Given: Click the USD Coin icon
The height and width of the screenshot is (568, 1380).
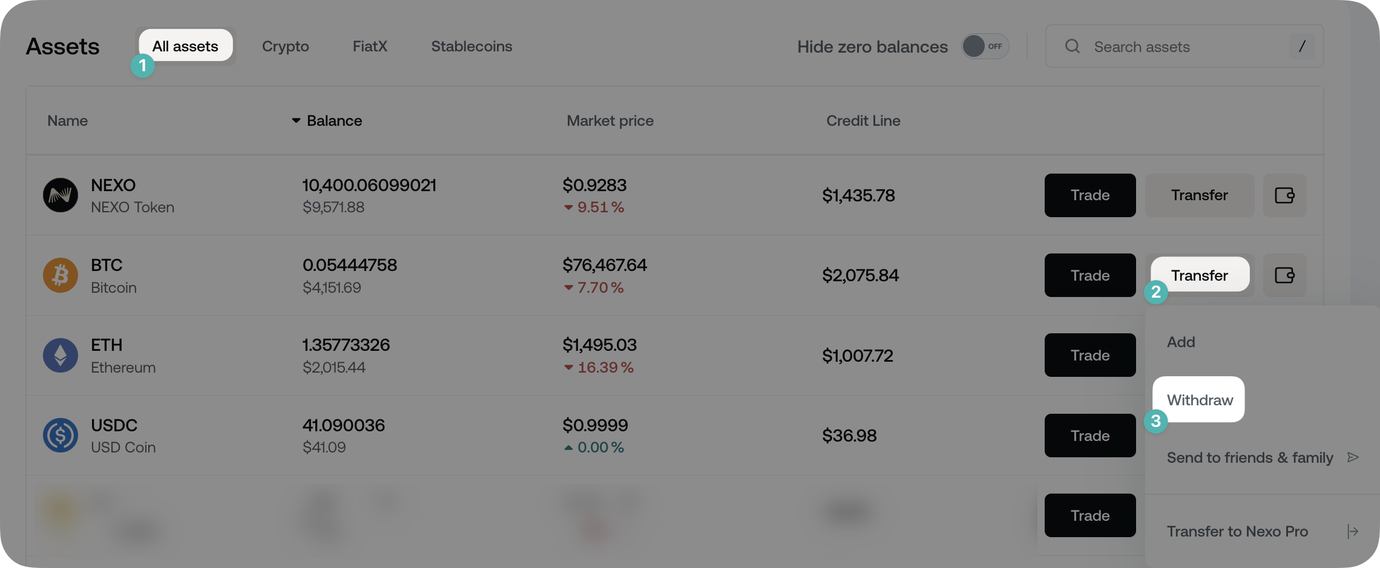Looking at the screenshot, I should click(60, 435).
